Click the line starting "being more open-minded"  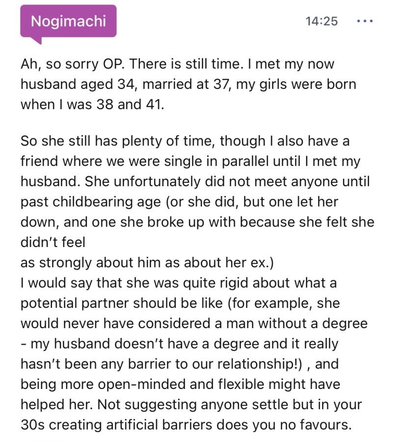coord(180,384)
